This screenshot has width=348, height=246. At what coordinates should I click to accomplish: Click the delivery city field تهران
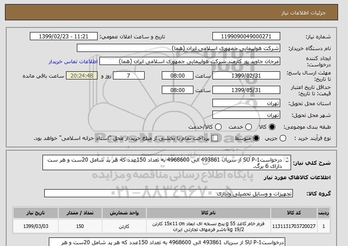coord(246,115)
